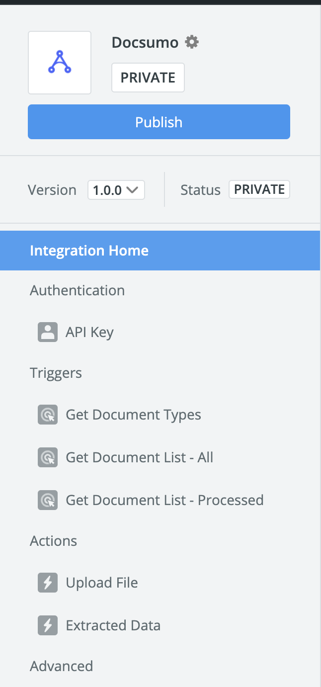Click the Get Document List - Processed icon
321x687 pixels.
click(48, 500)
